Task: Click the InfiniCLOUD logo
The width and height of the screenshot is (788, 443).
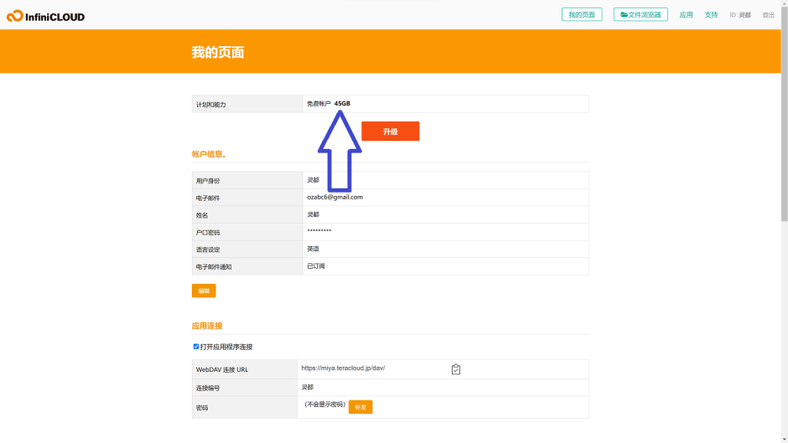Action: point(45,16)
